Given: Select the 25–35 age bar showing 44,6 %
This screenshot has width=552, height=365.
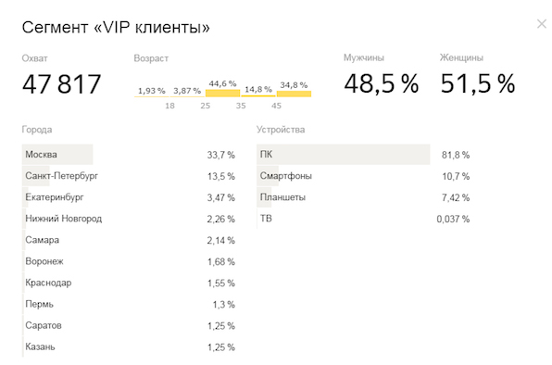Looking at the screenshot, I should click(222, 93).
